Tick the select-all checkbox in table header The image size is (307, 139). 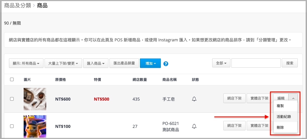point(12,79)
